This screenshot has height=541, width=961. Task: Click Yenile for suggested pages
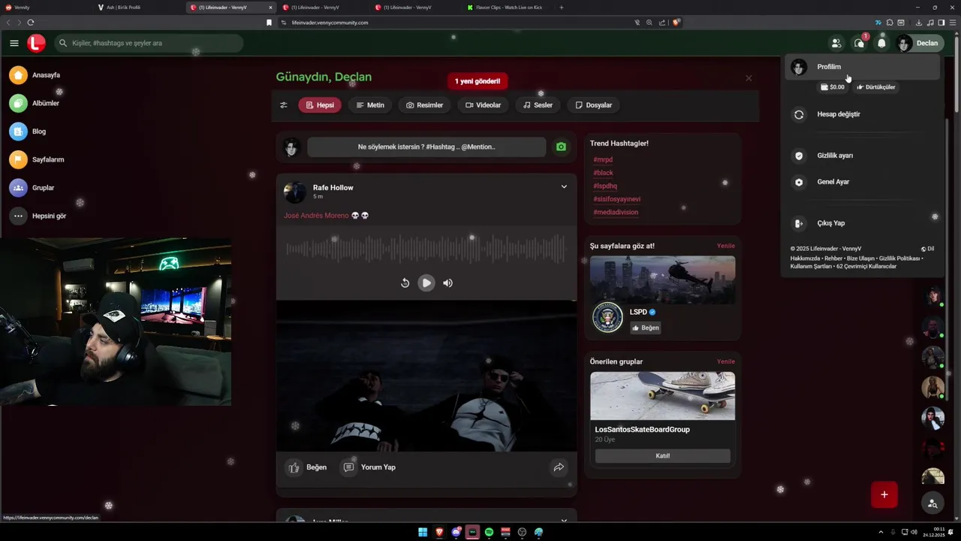(x=725, y=246)
